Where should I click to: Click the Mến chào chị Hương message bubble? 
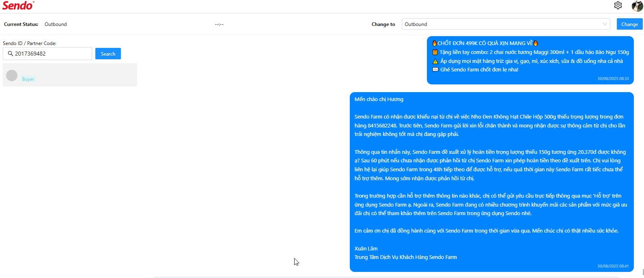tap(492, 182)
